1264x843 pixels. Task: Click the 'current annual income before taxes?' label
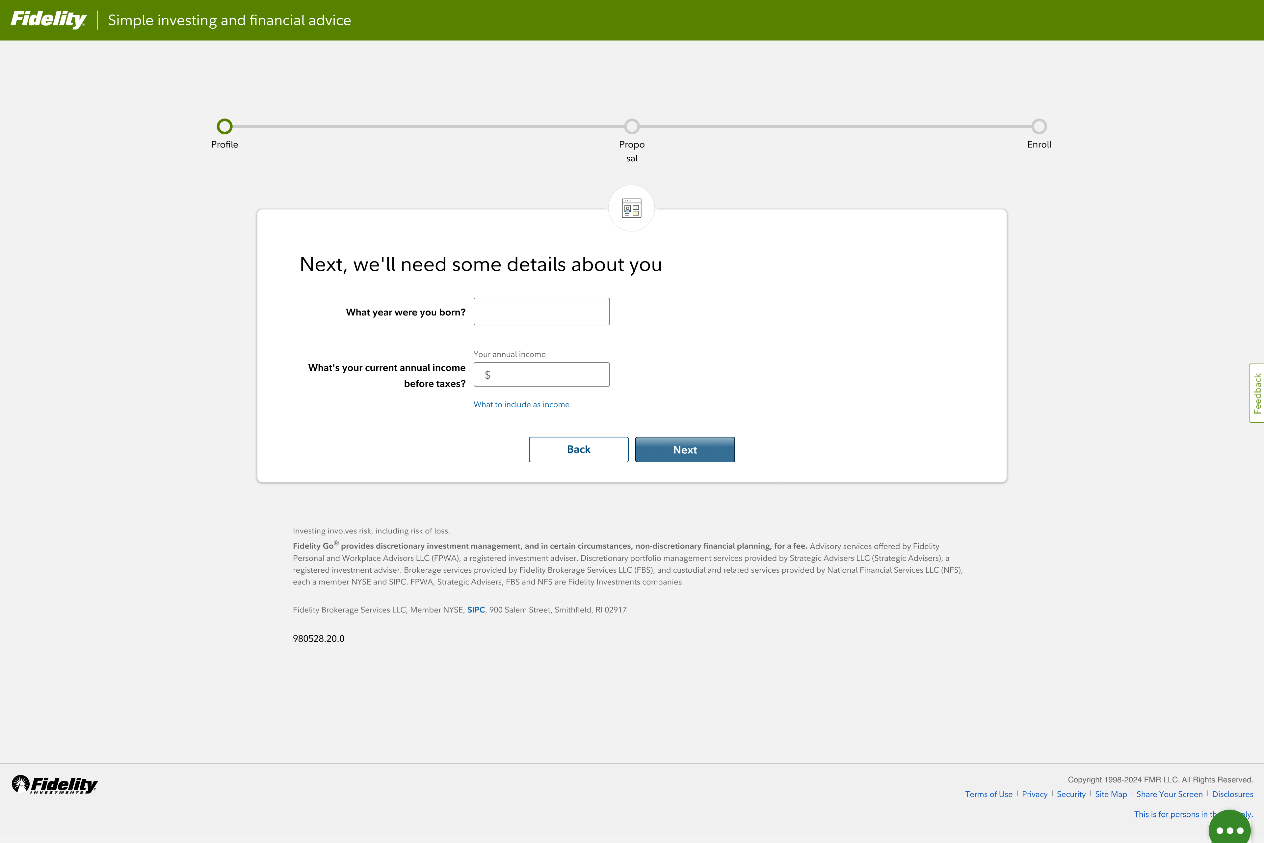point(386,375)
